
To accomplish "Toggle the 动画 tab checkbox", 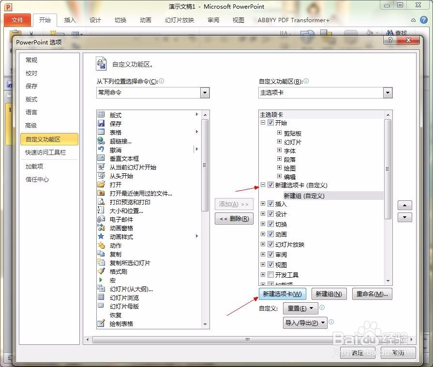I will [270, 234].
